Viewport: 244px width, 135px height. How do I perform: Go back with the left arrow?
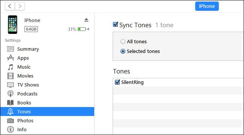[10, 6]
